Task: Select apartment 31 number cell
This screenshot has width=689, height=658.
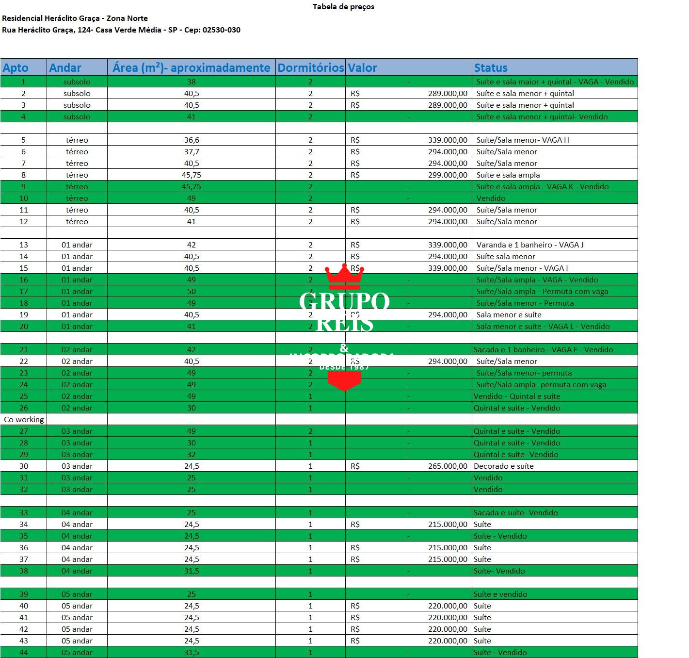Action: pyautogui.click(x=23, y=478)
